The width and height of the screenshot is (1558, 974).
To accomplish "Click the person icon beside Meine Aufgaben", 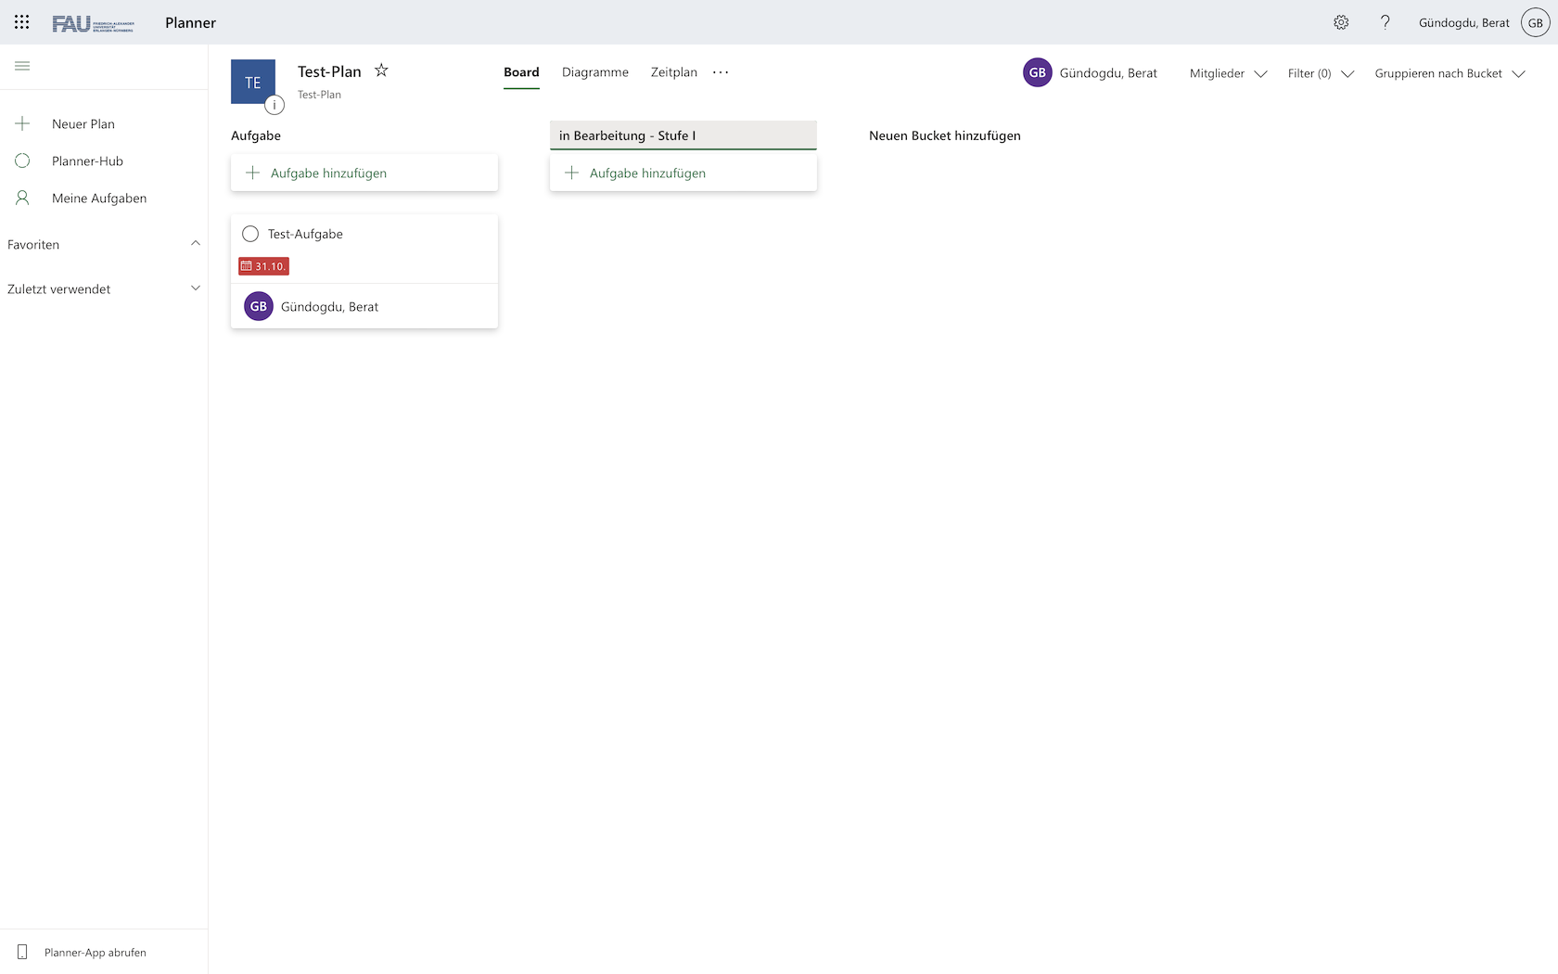I will coord(22,198).
